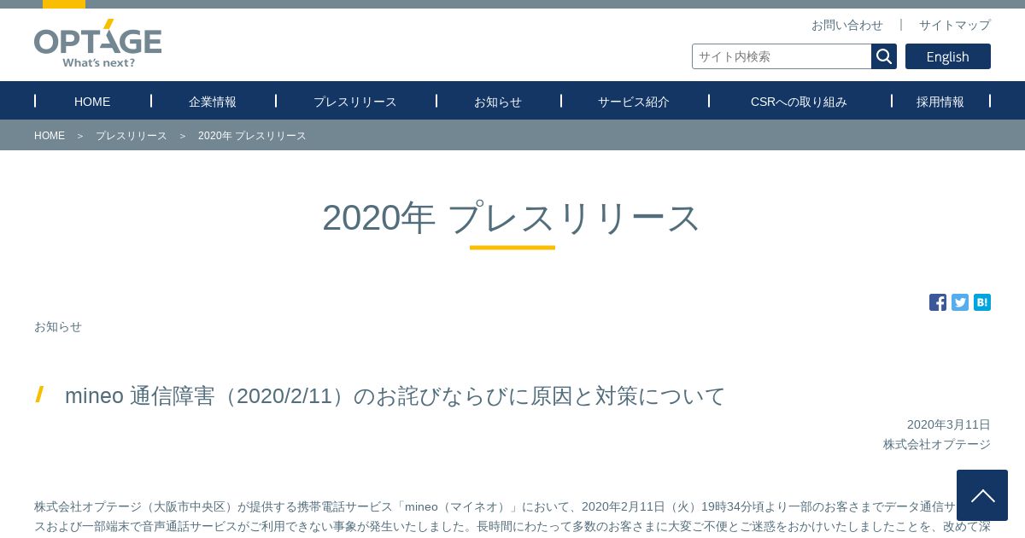Click the search magnifier button

(884, 56)
